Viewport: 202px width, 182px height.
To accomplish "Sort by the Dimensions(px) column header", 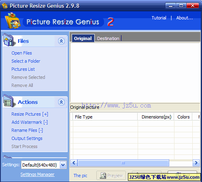I will (x=156, y=117).
